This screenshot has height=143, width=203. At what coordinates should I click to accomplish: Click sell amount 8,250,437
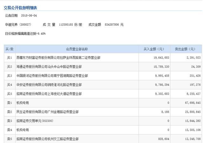pyautogui.click(x=193, y=94)
